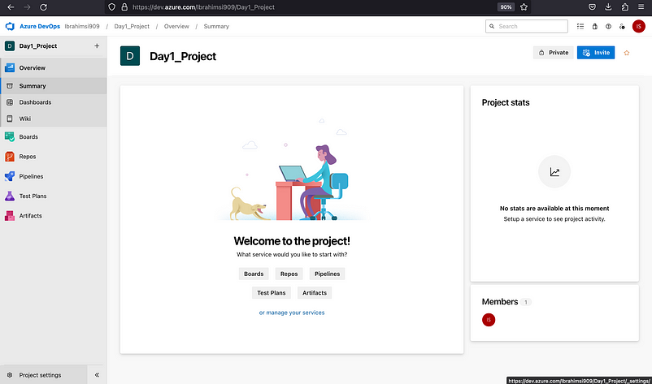Click the blue Invite button

[596, 53]
